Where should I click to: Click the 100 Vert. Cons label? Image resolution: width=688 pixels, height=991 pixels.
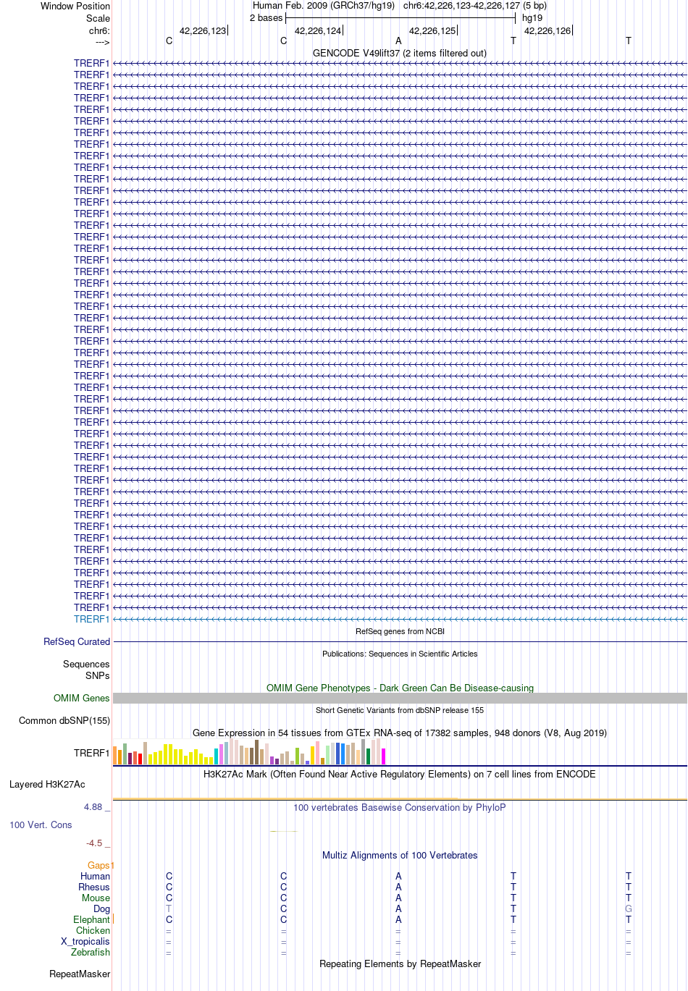point(41,825)
